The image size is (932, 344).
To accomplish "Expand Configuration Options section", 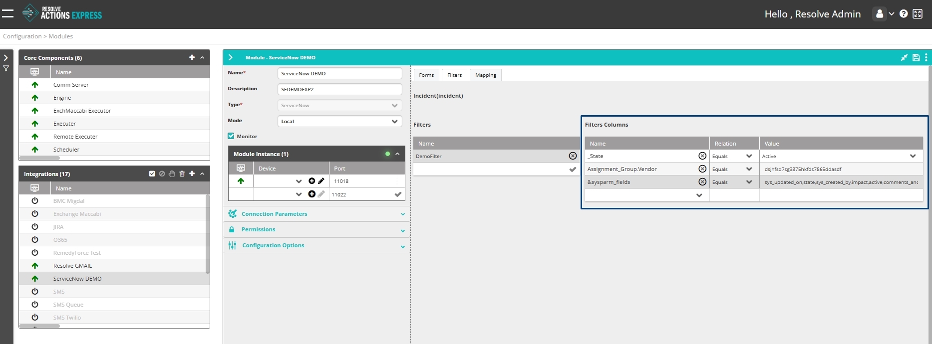I will point(316,245).
